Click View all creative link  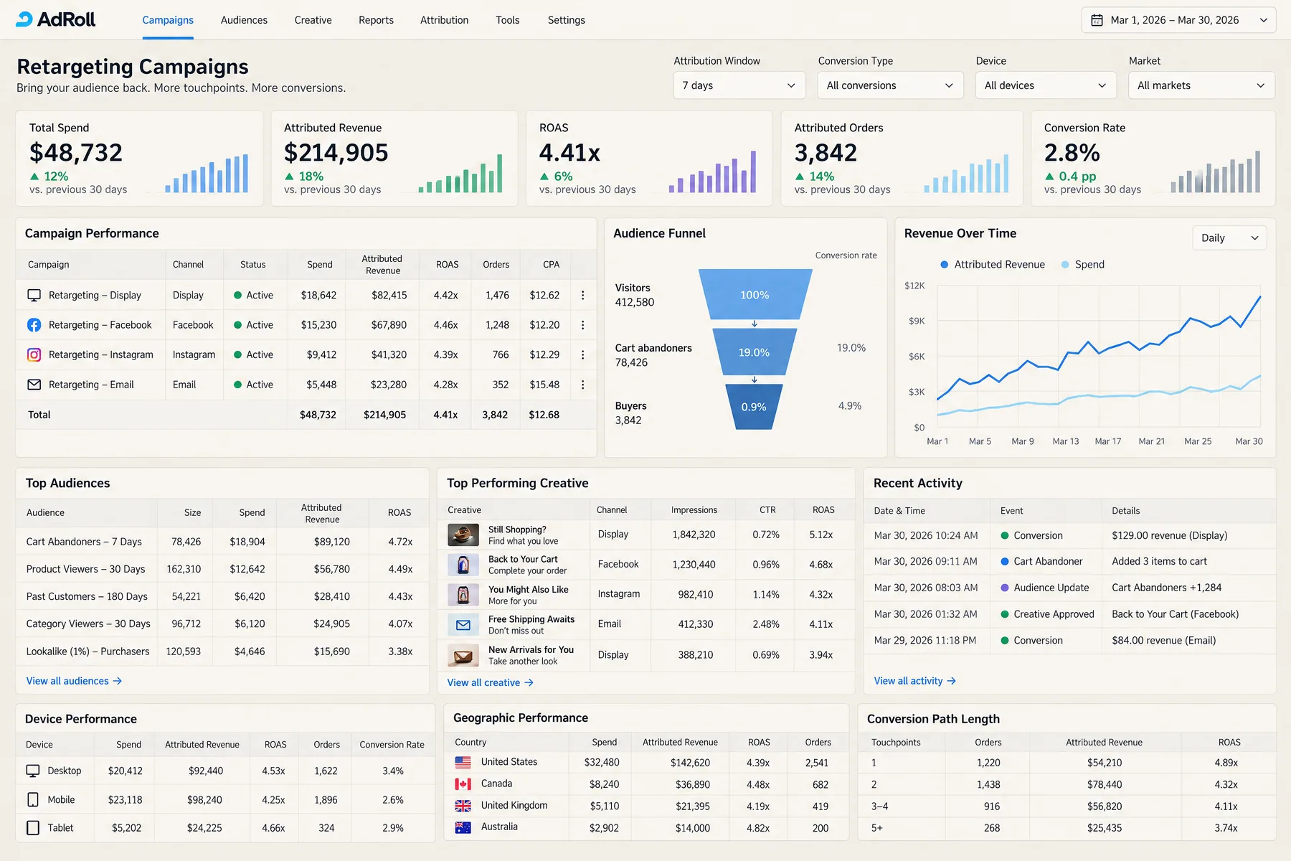point(490,682)
